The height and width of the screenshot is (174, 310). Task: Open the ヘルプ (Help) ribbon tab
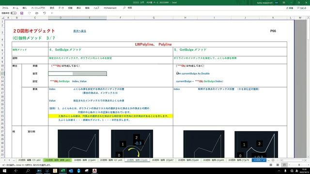pyautogui.click(x=96, y=8)
